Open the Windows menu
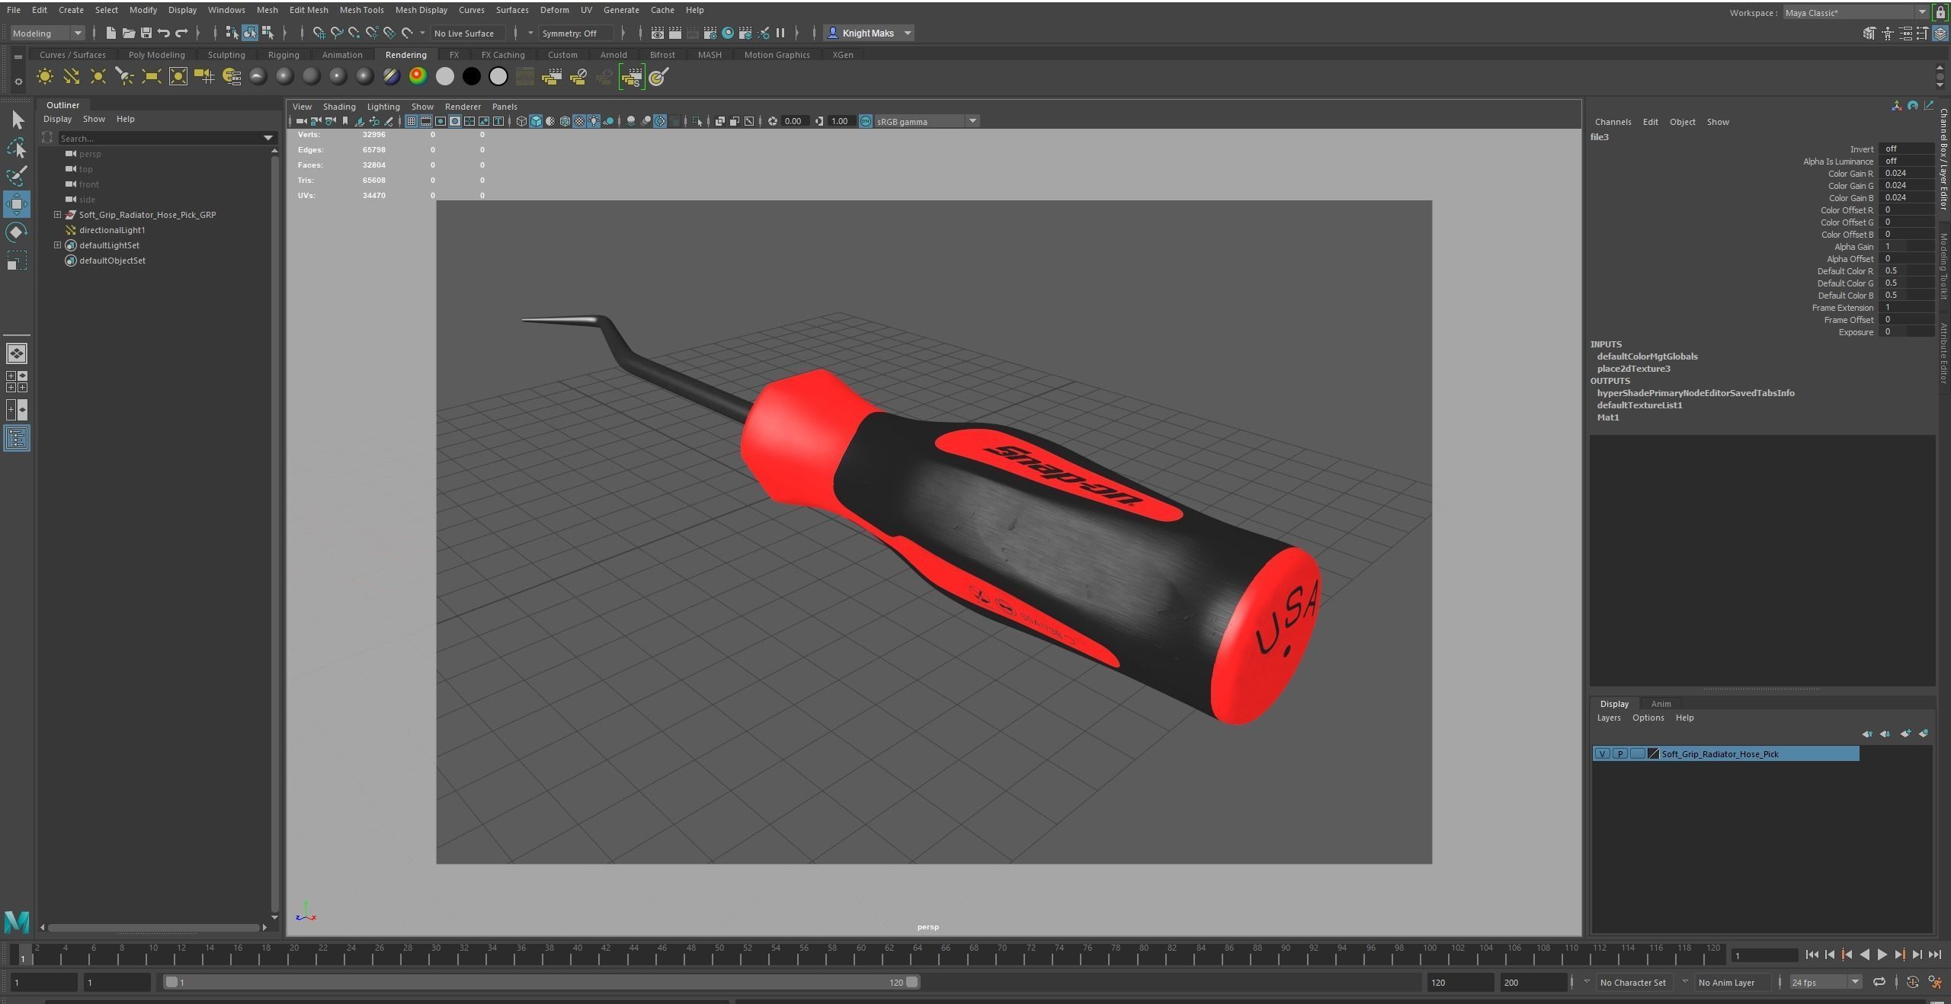Image resolution: width=1951 pixels, height=1004 pixels. 226,10
